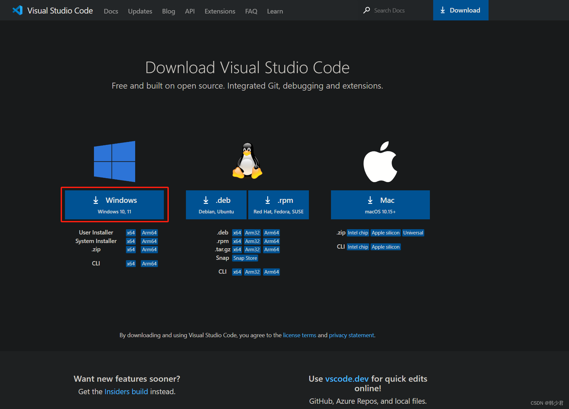Select Linux CLI Arm32 download

click(253, 272)
